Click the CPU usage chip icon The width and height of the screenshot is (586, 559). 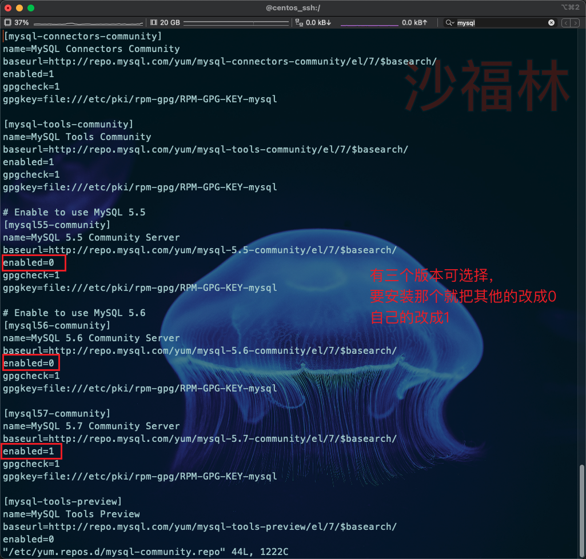[x=8, y=23]
